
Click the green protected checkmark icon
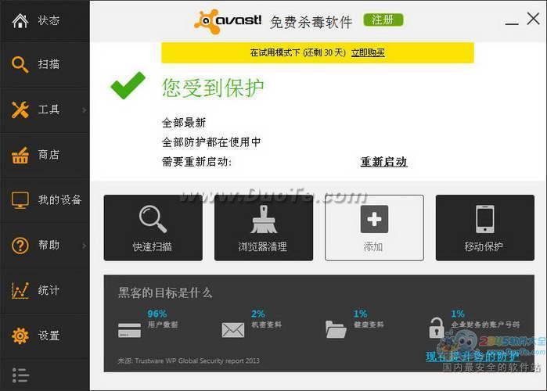tap(128, 85)
